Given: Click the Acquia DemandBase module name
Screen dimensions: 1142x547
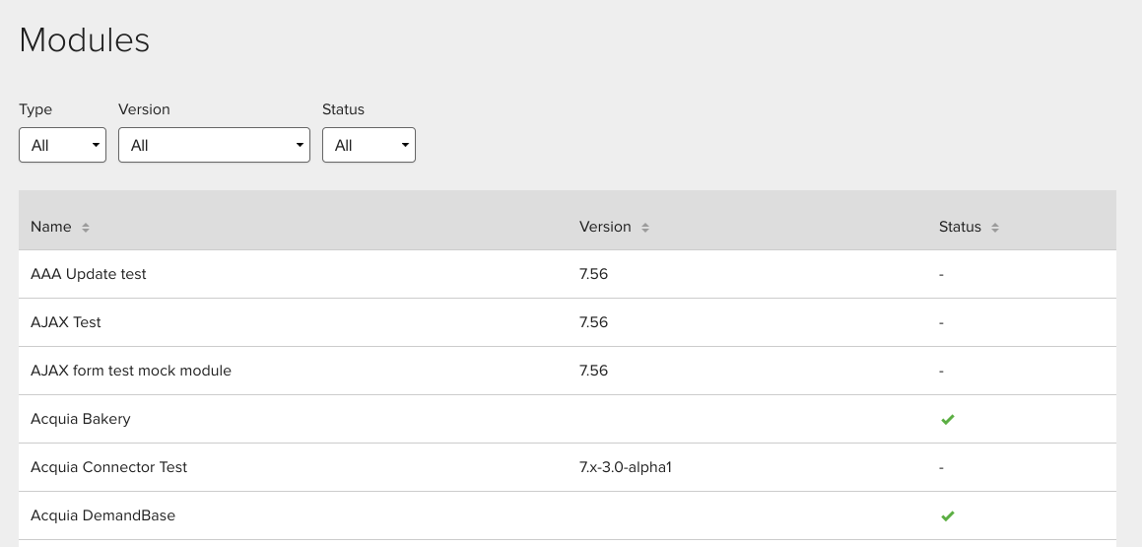Looking at the screenshot, I should click(102, 515).
